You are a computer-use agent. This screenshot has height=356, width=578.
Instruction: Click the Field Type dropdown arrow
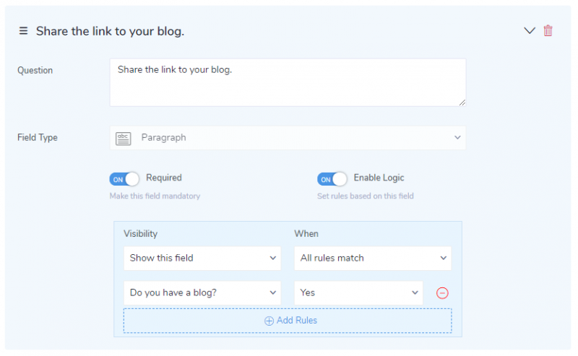tap(457, 138)
